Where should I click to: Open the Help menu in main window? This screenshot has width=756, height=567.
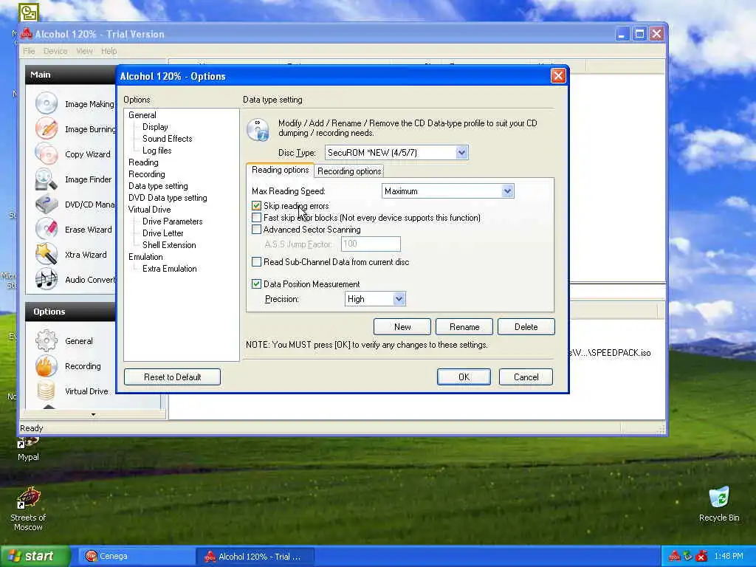[x=109, y=51]
